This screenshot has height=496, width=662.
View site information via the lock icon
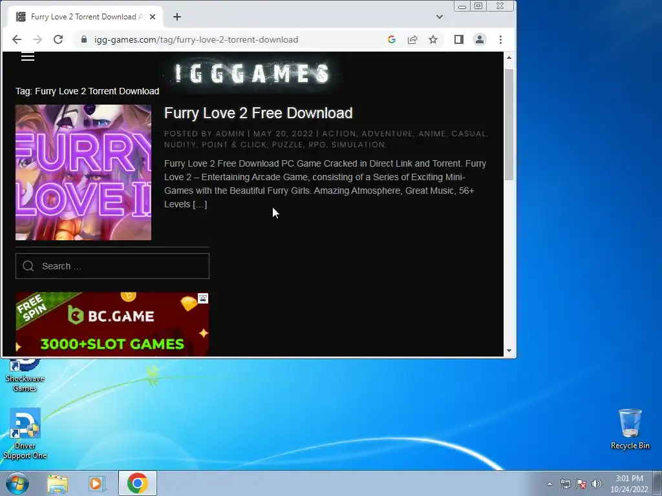[84, 39]
